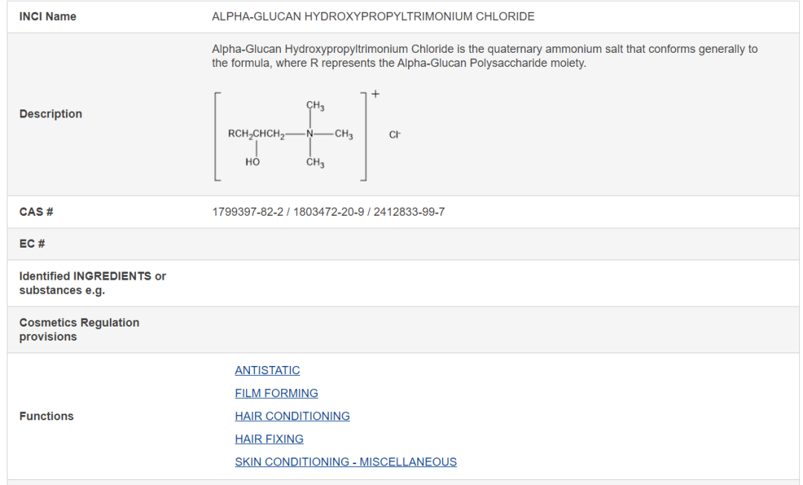Viewport: 803px width, 485px height.
Task: Click the CAS # row label
Action: tap(36, 212)
